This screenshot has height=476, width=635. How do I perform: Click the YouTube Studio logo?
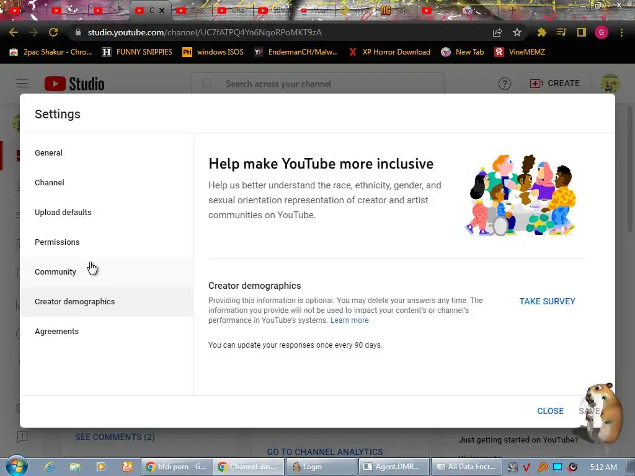tap(74, 84)
